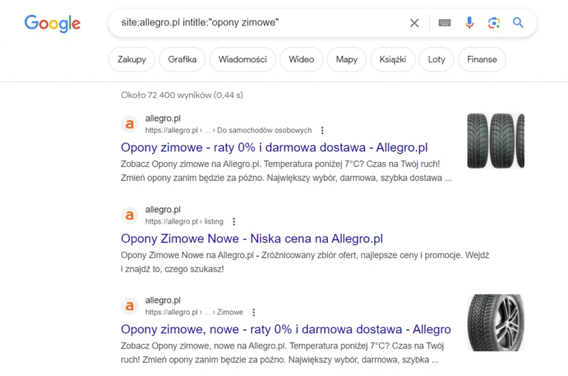Open the on-screen keyboard icon

click(445, 23)
